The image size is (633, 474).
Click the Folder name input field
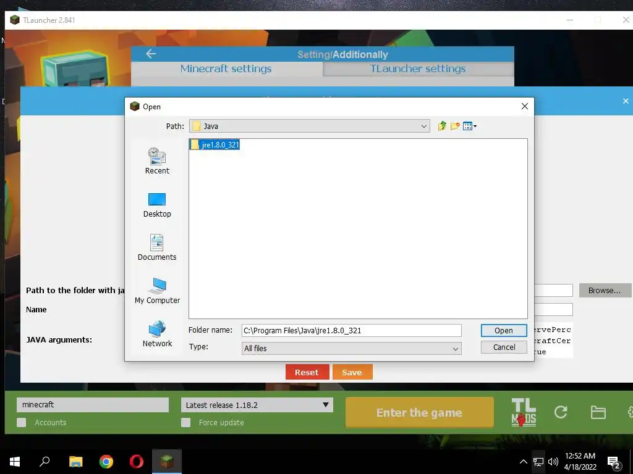coord(351,331)
